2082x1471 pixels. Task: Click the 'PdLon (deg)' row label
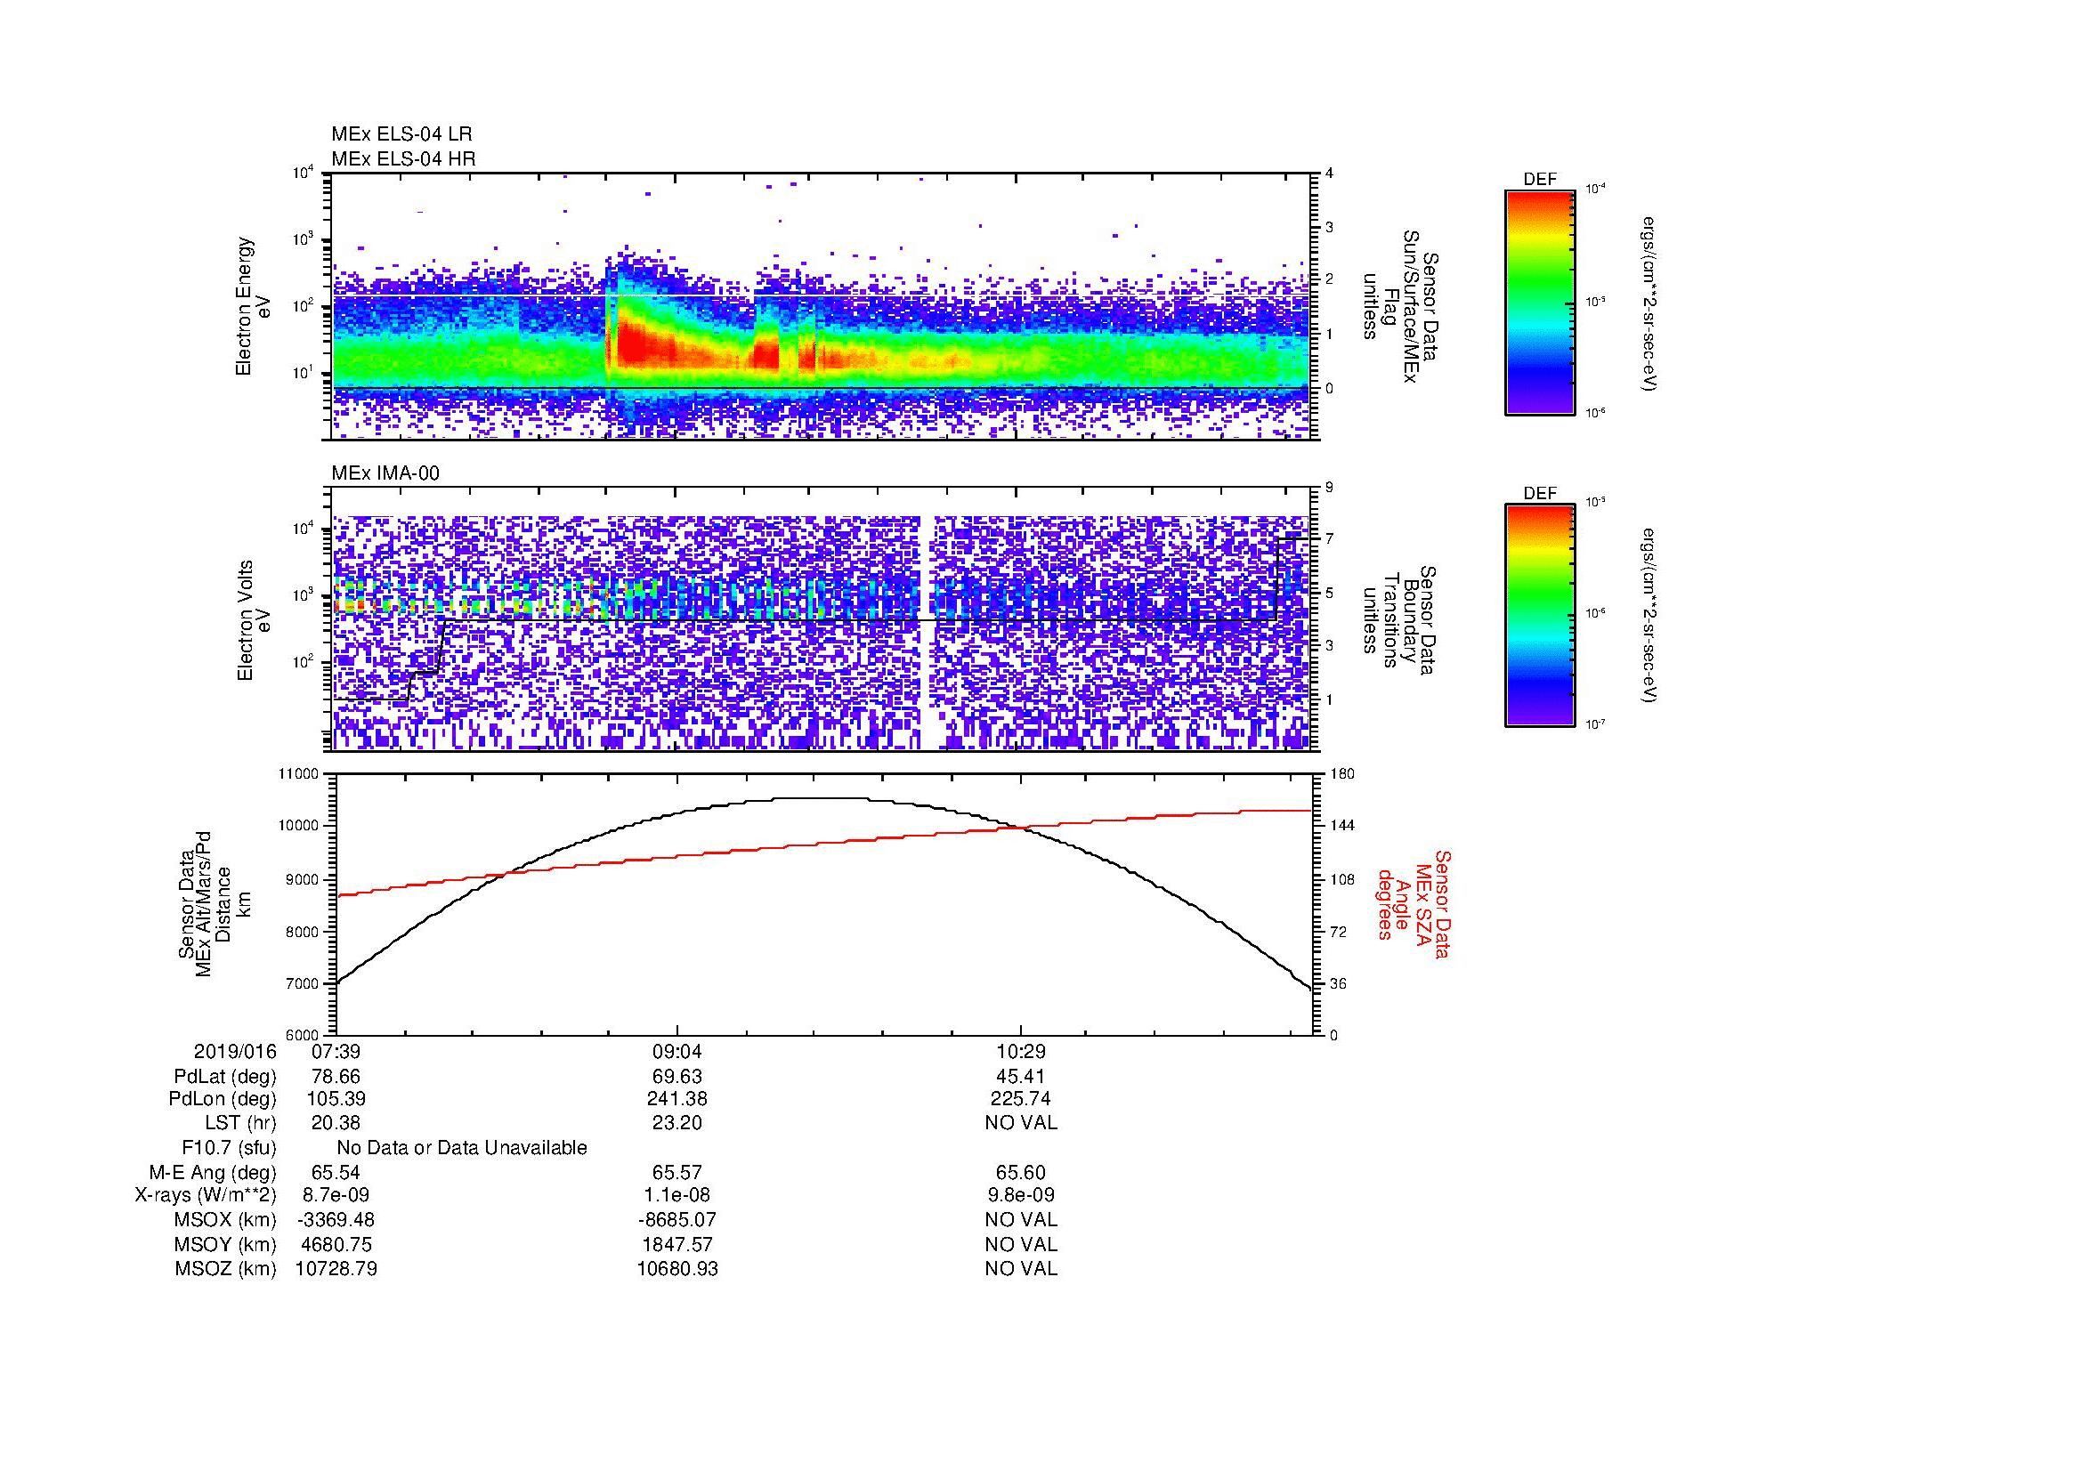(x=223, y=1098)
